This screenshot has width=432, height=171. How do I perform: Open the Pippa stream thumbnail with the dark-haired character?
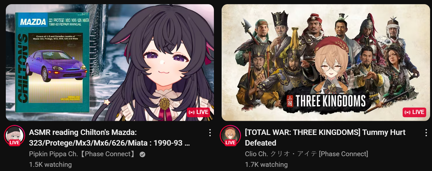coord(110,62)
